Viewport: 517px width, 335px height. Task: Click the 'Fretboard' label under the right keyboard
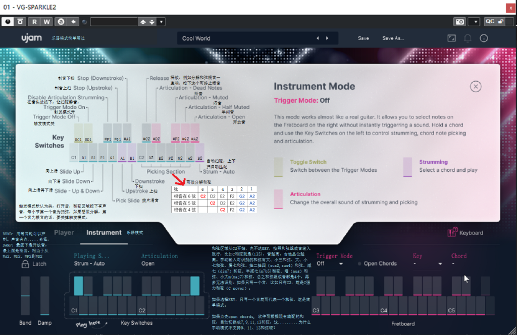[403, 324]
